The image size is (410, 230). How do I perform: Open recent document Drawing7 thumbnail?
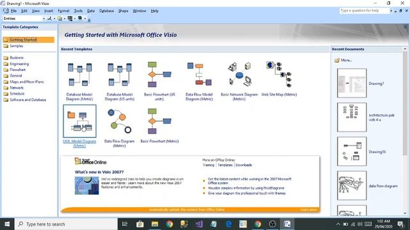coord(352,83)
